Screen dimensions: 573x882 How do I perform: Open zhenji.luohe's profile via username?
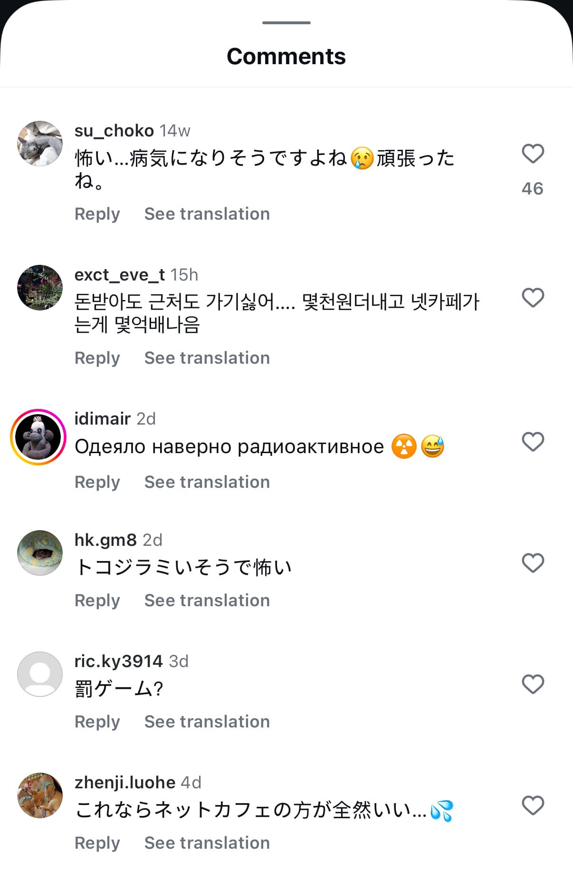coord(125,783)
